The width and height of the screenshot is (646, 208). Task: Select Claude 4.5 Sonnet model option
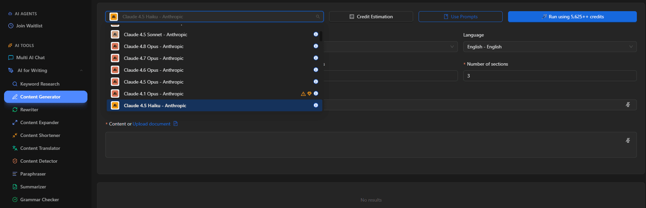pos(214,34)
